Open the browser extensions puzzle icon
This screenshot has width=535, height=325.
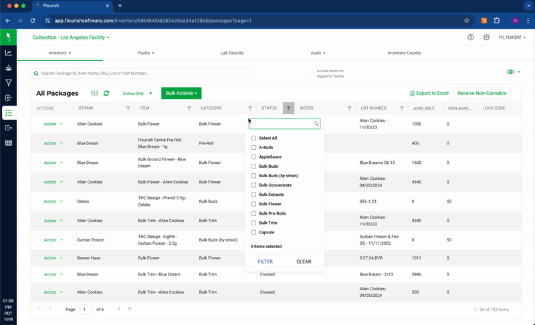(x=497, y=21)
